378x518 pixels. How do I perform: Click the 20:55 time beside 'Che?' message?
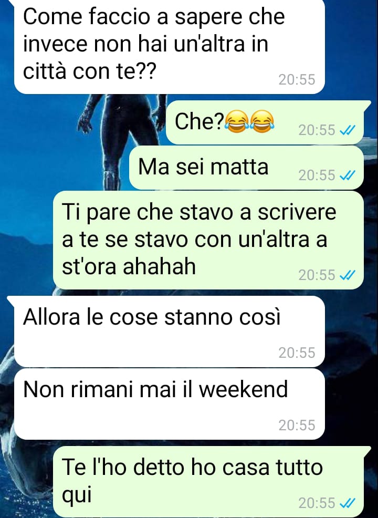coord(317,130)
